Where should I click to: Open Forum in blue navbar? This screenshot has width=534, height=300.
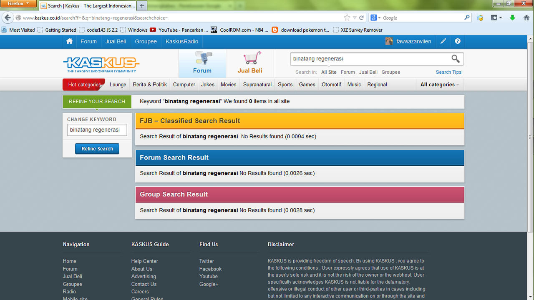pos(88,41)
